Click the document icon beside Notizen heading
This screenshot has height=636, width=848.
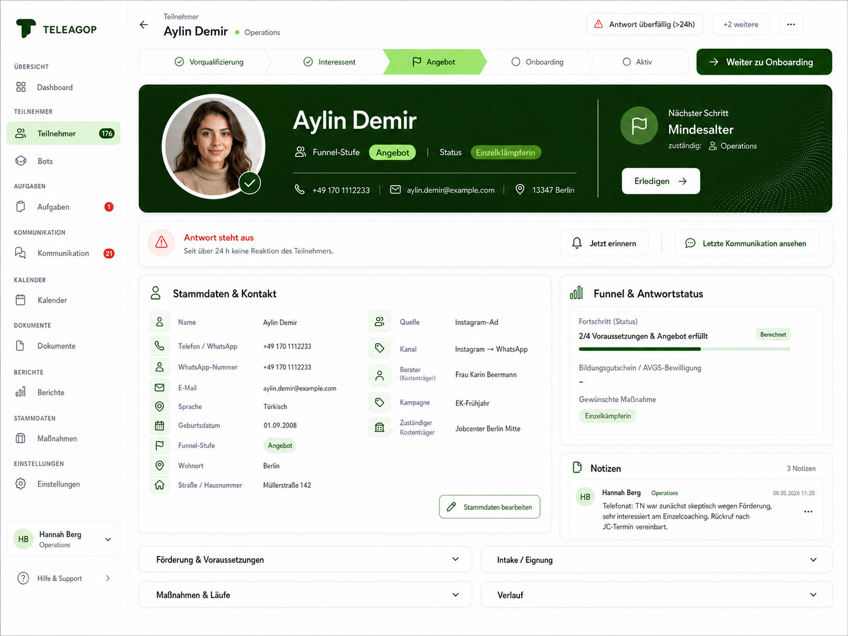tap(577, 467)
